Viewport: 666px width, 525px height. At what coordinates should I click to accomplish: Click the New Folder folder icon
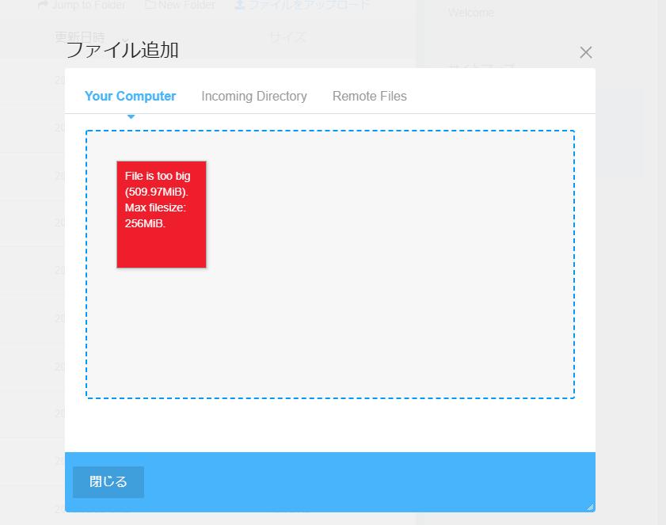pyautogui.click(x=150, y=5)
